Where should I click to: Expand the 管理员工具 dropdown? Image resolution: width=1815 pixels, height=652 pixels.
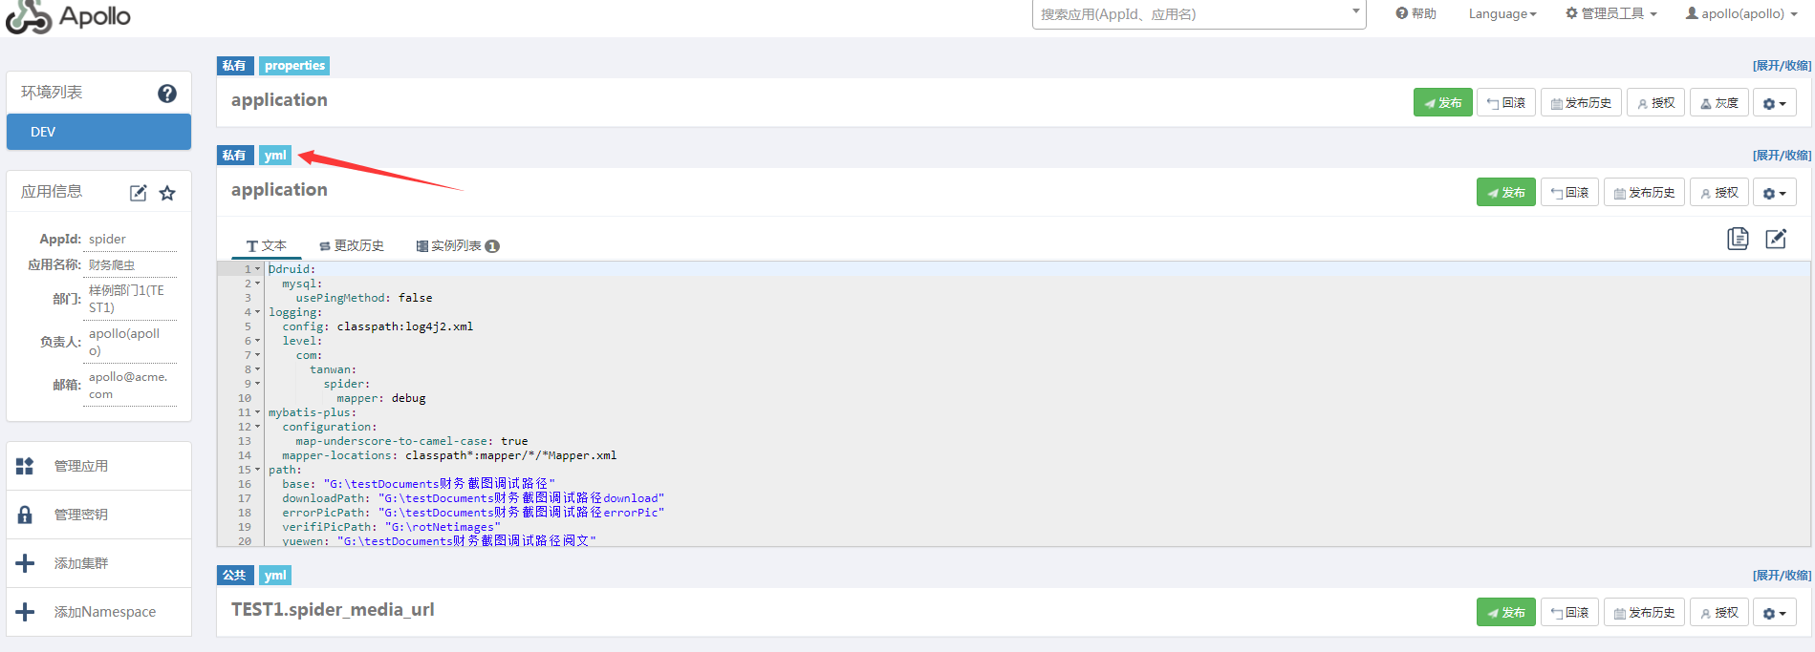pos(1611,13)
